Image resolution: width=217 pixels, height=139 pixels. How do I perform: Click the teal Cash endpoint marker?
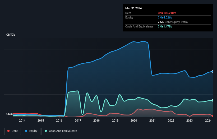pyautogui.click(x=213, y=100)
